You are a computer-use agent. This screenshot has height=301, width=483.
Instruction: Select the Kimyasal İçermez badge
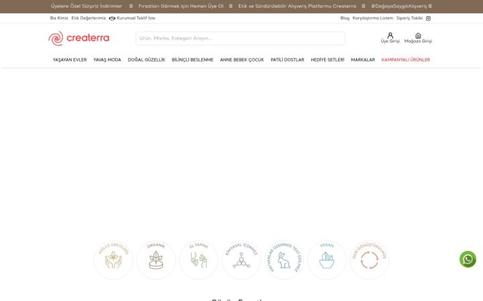(241, 260)
